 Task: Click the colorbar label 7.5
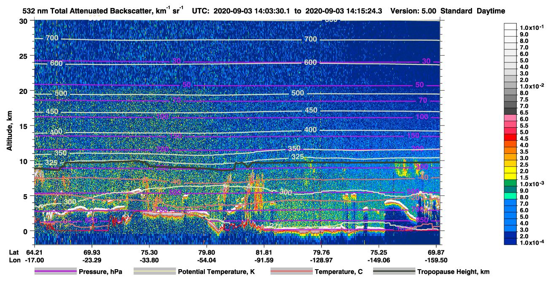coord(524,99)
